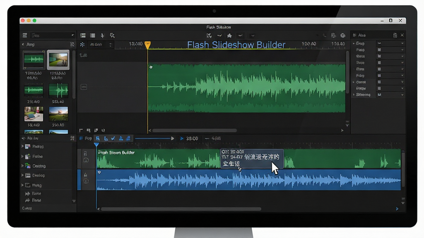
Task: Click the stepper arrows beside upper timecode field
Action: click(x=110, y=45)
